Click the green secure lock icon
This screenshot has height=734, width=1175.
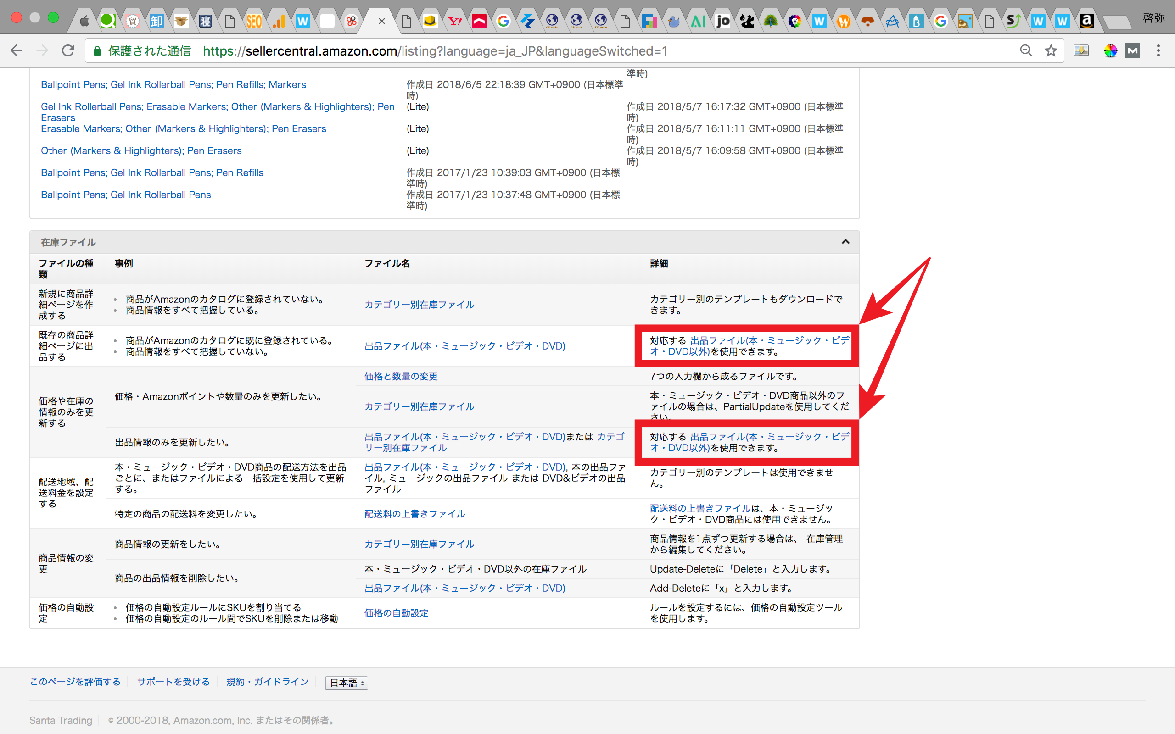coord(97,51)
